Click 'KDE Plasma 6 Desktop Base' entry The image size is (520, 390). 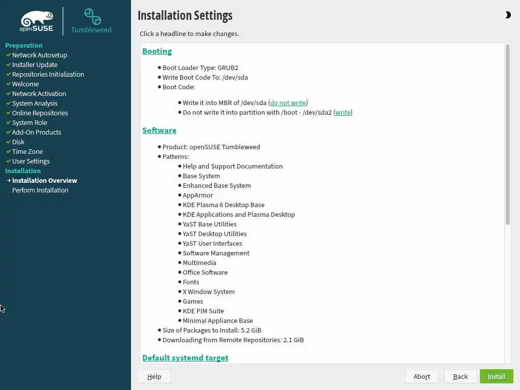coord(224,205)
